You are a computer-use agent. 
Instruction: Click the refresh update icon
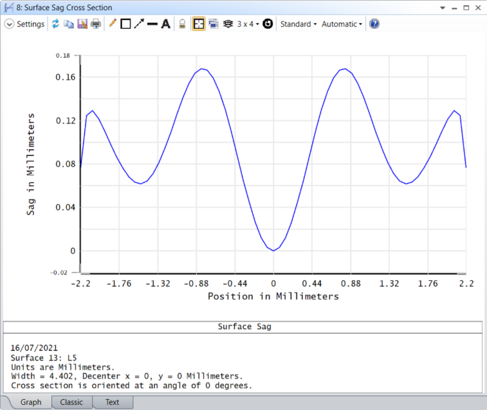[x=55, y=24]
